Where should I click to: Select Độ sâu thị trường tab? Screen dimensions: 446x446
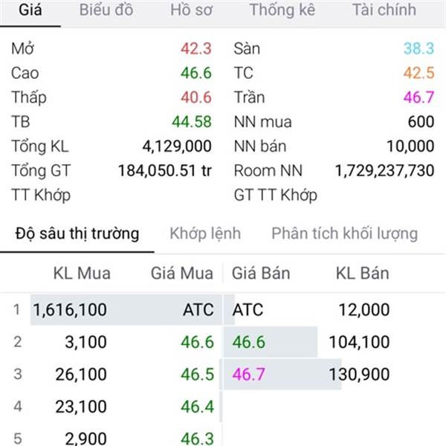tap(77, 233)
